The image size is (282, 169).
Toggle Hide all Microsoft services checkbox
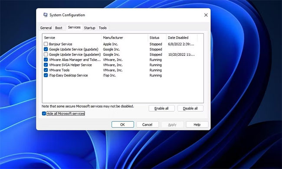coord(44,114)
